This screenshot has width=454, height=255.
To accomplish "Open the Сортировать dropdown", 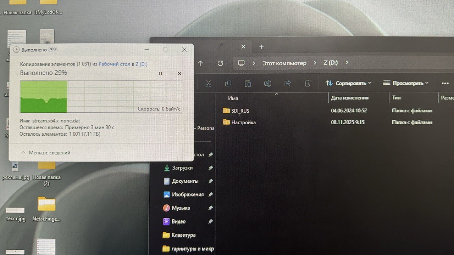I will click(348, 83).
